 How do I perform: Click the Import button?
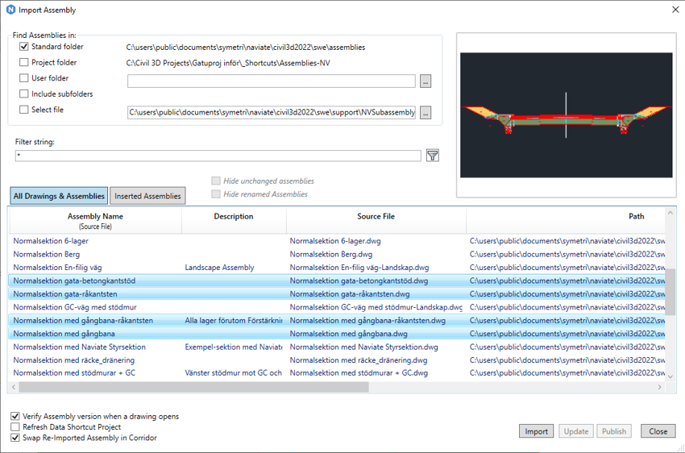click(536, 431)
